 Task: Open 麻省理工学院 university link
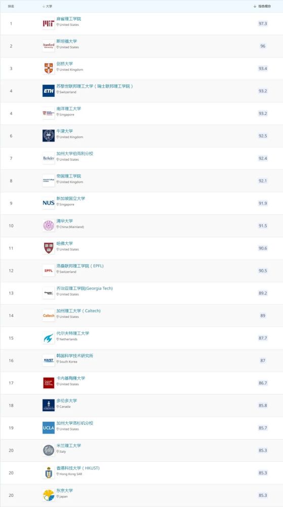pyautogui.click(x=69, y=19)
